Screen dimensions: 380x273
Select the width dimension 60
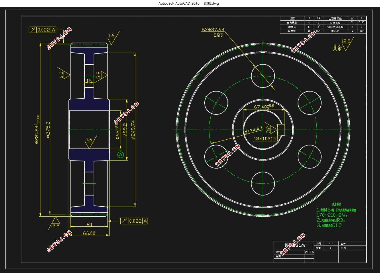[89, 225]
